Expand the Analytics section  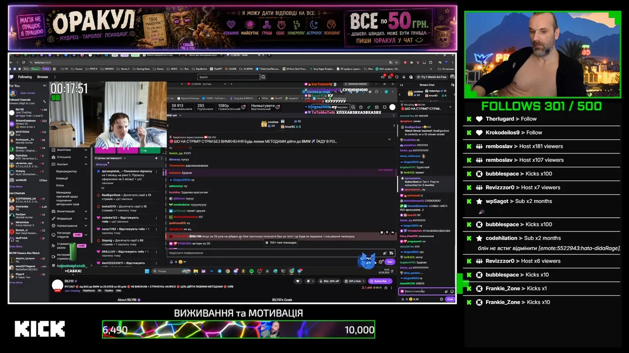[x=86, y=150]
